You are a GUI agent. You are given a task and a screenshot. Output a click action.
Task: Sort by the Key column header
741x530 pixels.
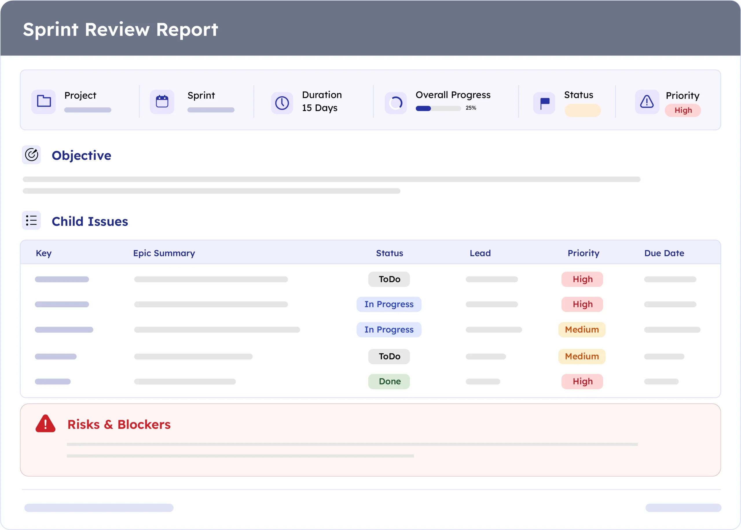pyautogui.click(x=44, y=253)
